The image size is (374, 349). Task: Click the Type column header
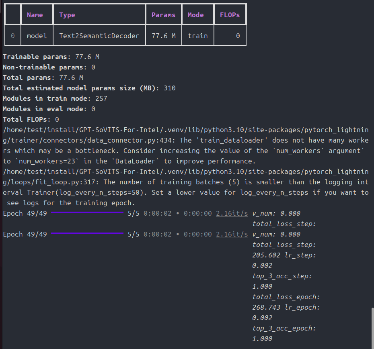click(x=67, y=15)
